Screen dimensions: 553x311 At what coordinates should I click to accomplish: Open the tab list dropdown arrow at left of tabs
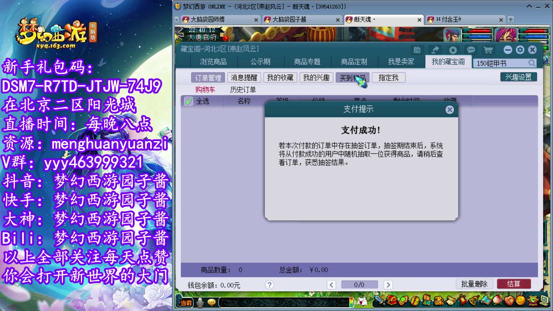pyautogui.click(x=177, y=20)
